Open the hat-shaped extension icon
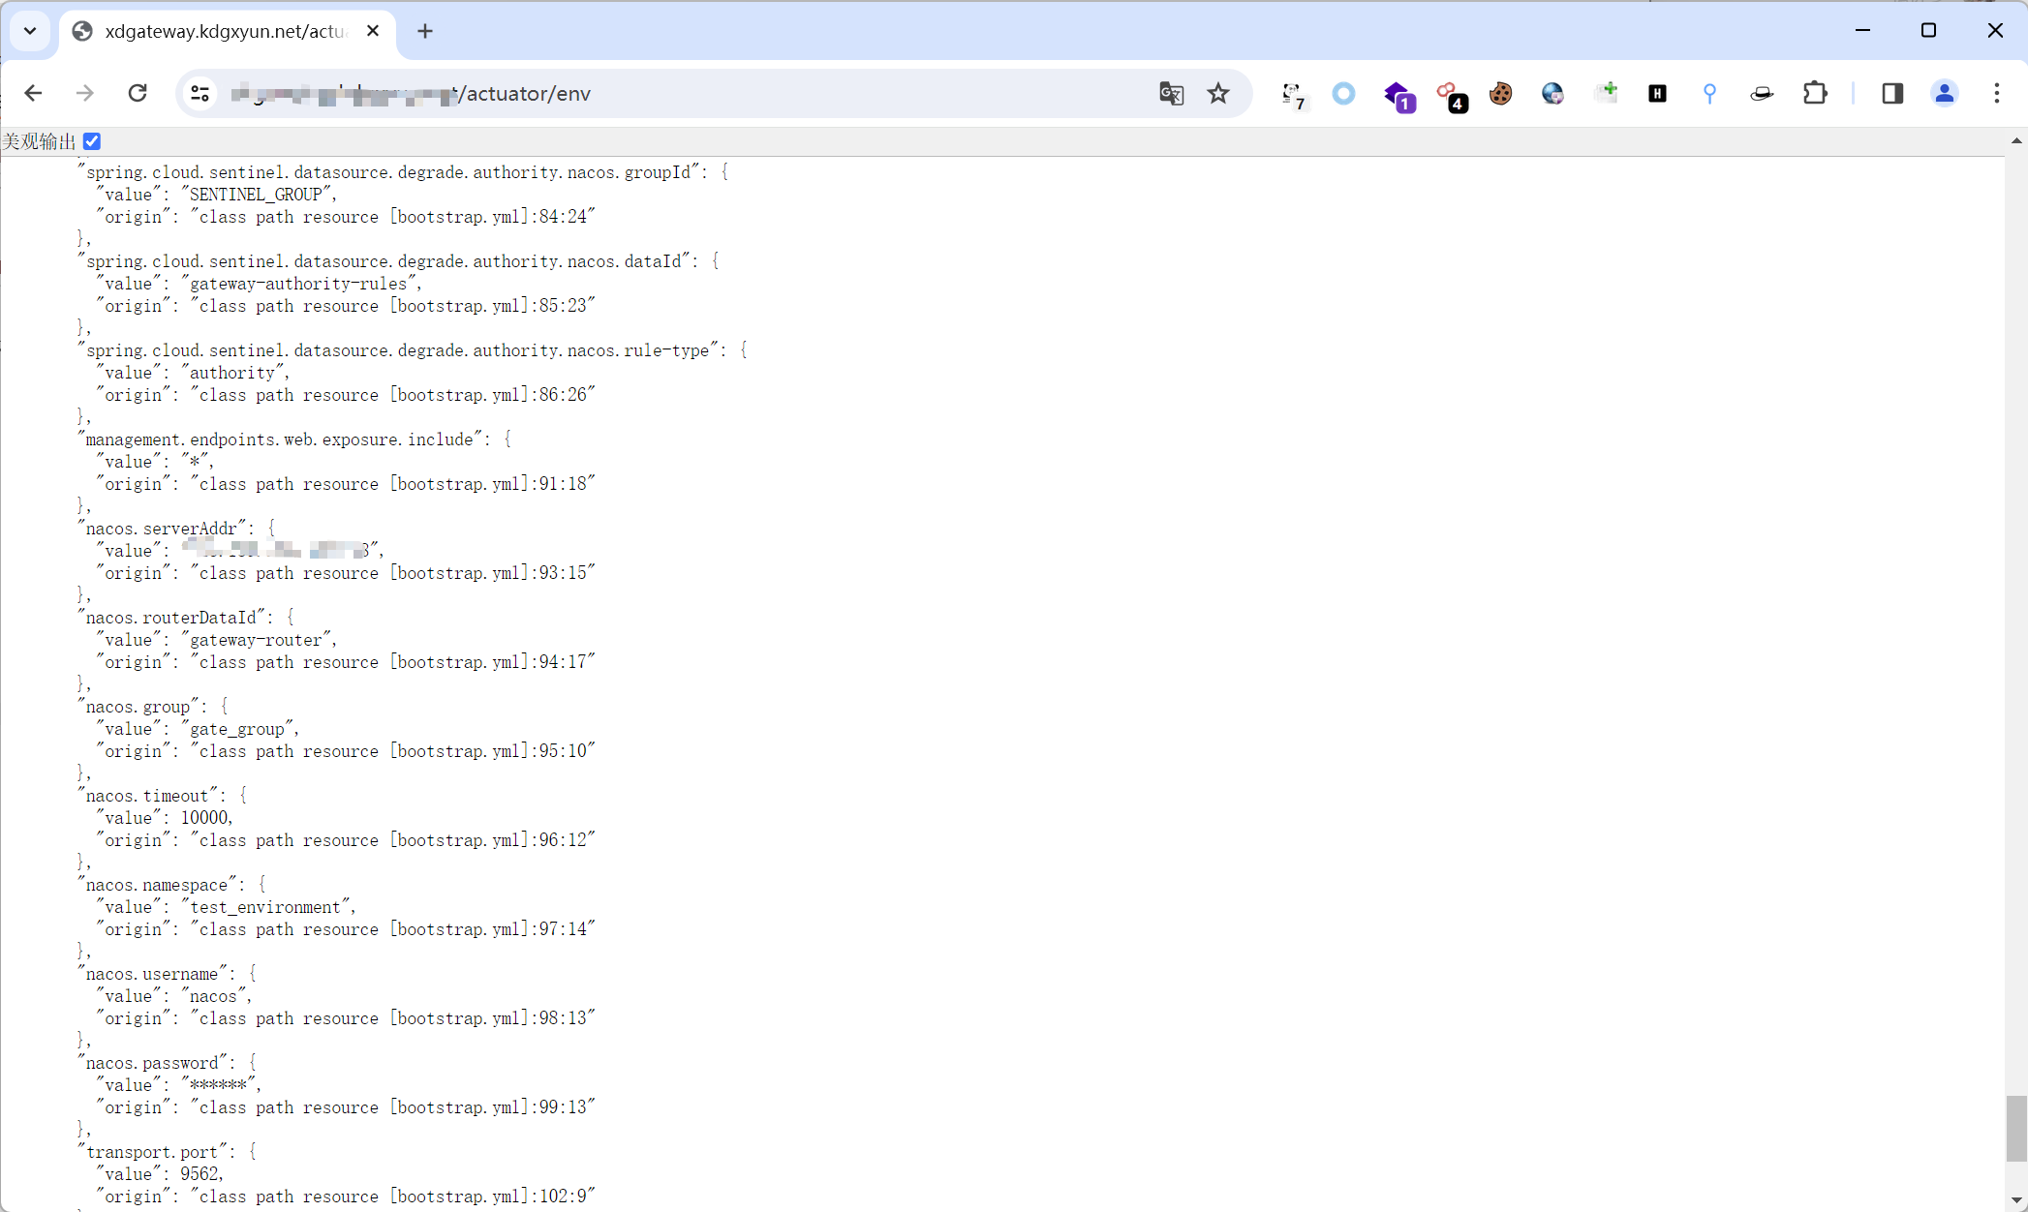The width and height of the screenshot is (2028, 1212). [1762, 93]
